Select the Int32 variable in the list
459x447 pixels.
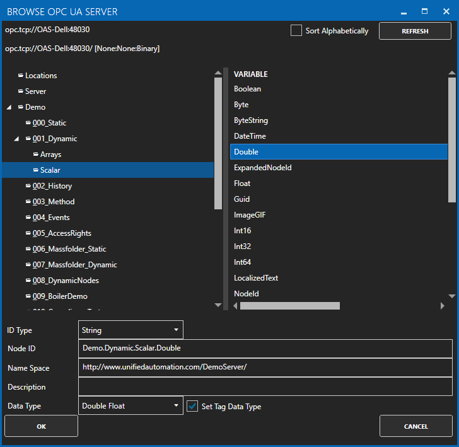coord(242,247)
